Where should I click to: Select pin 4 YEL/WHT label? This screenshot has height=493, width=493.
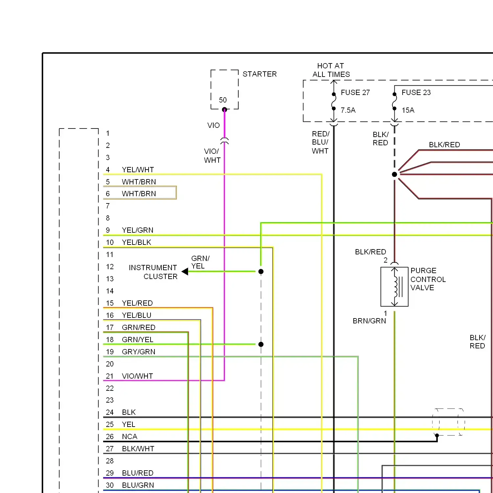pos(138,170)
